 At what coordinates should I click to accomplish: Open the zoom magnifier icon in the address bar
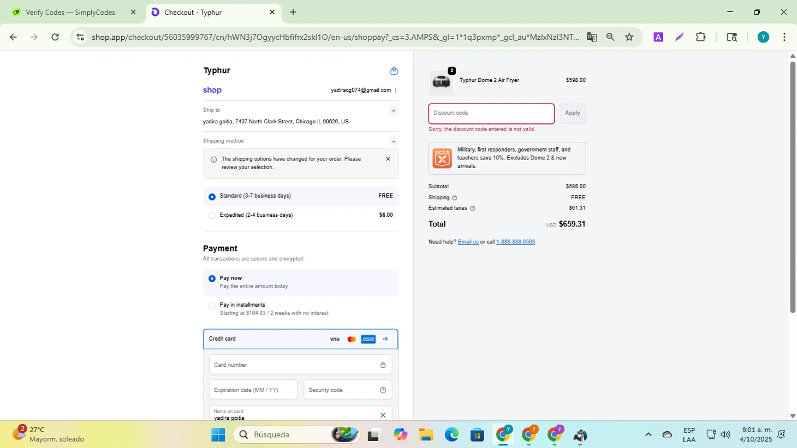tap(611, 37)
